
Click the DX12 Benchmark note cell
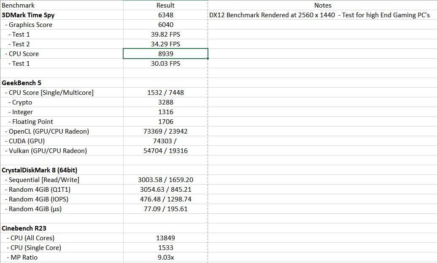319,15
